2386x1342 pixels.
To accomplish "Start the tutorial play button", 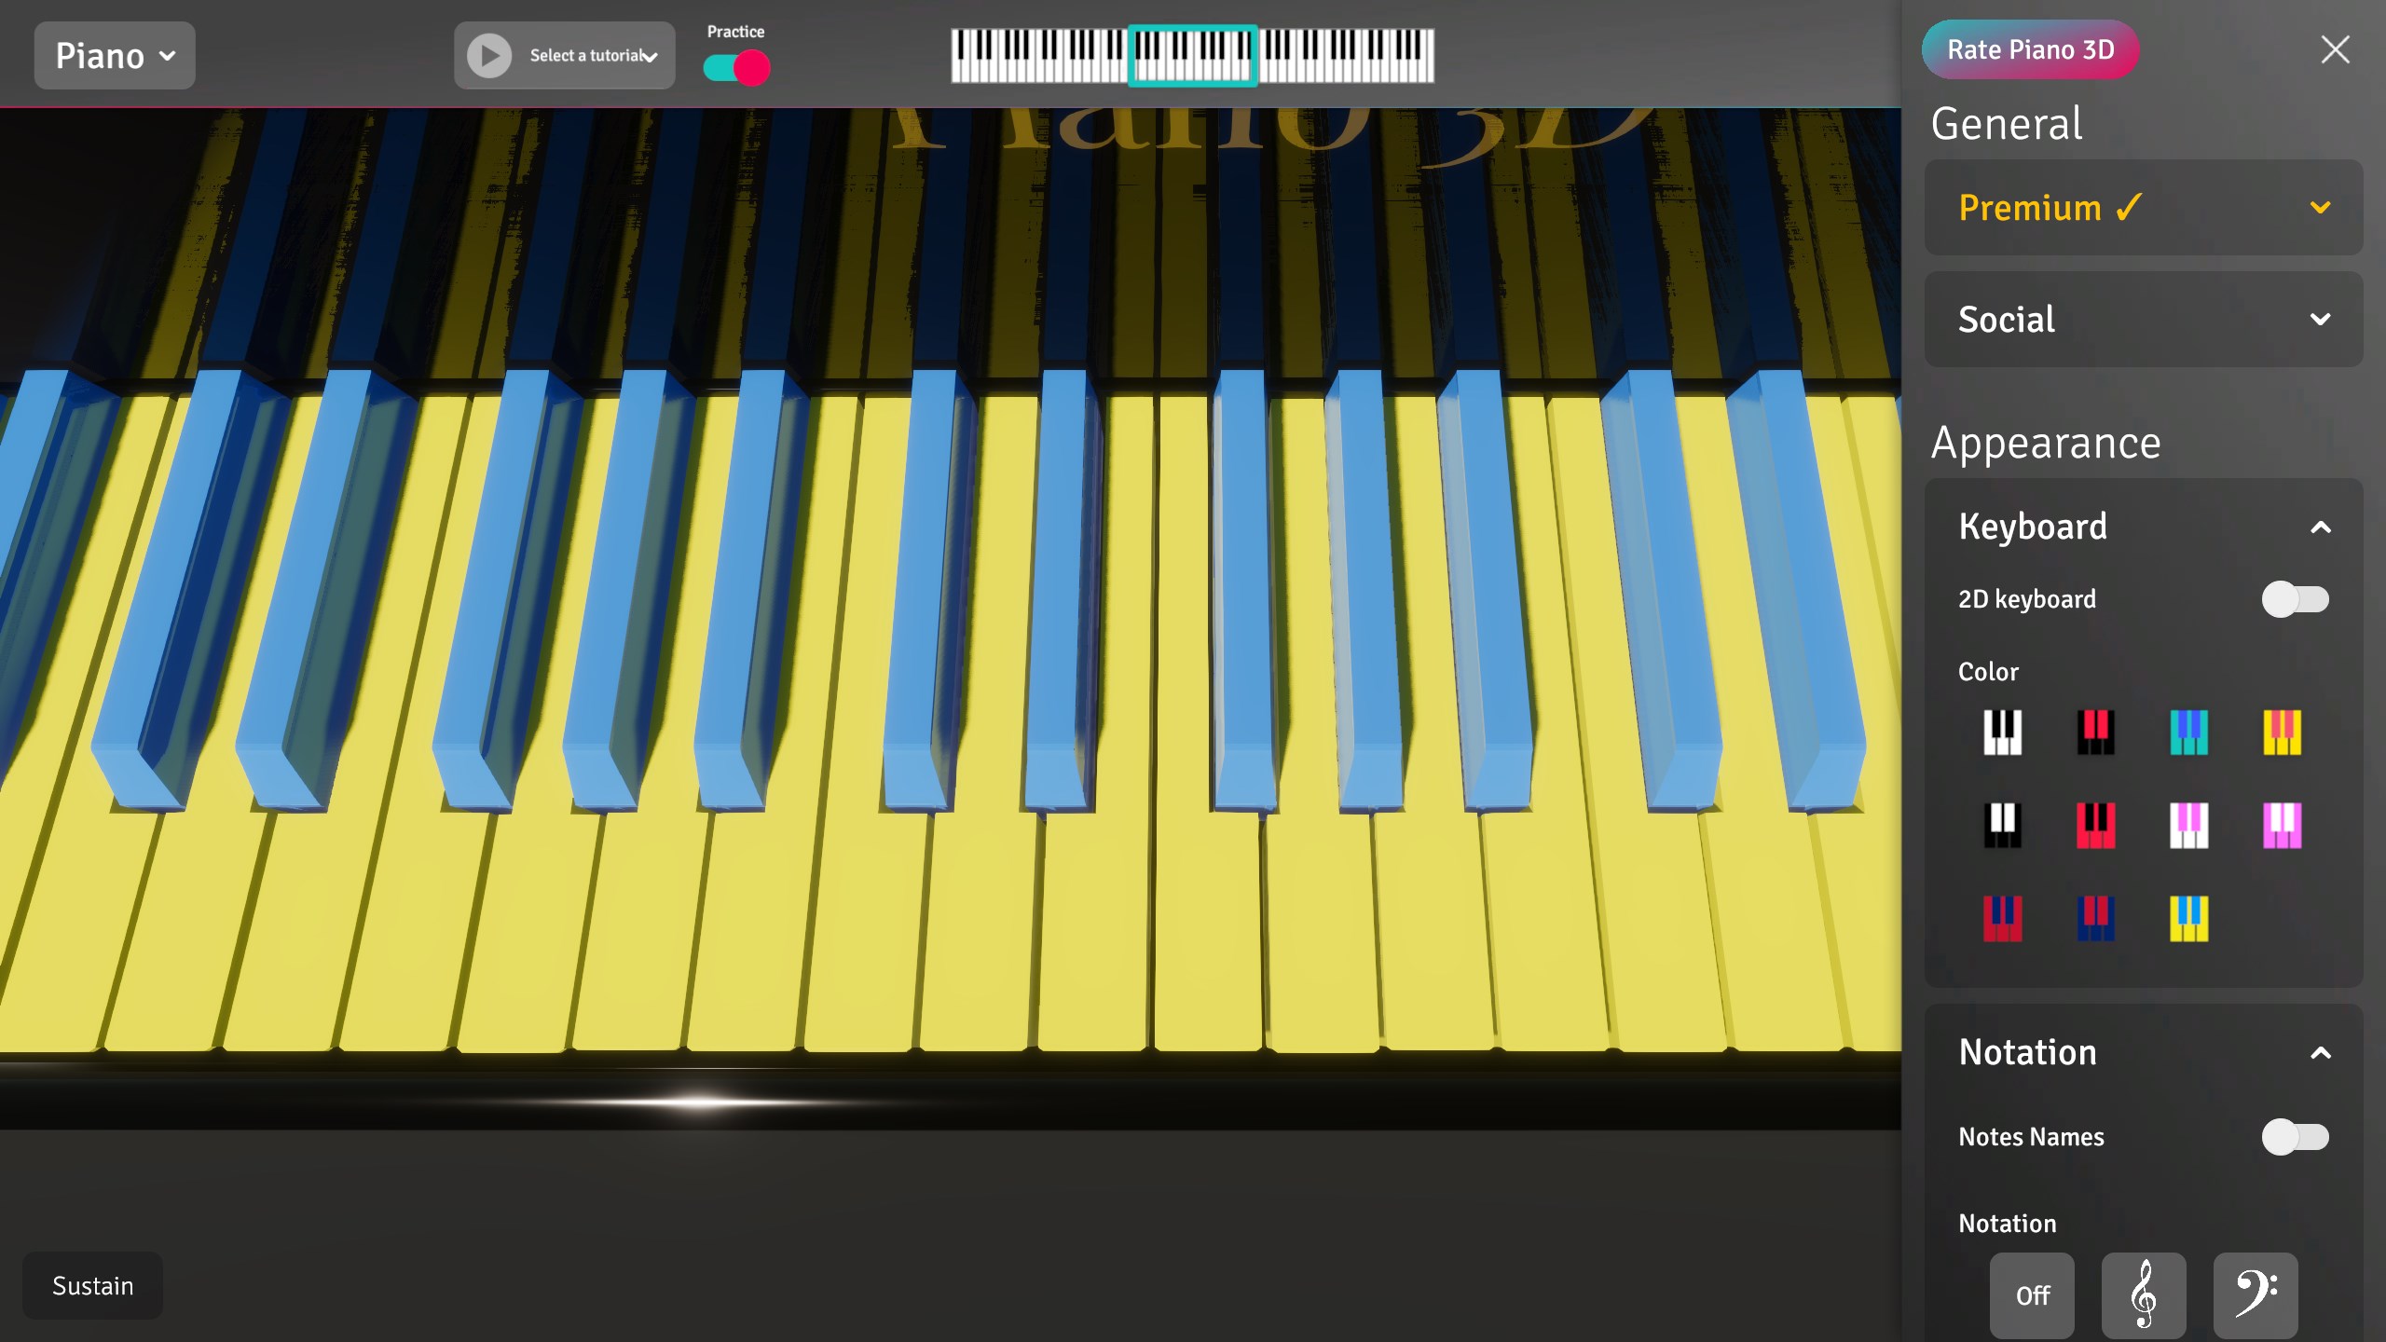I will pos(489,56).
